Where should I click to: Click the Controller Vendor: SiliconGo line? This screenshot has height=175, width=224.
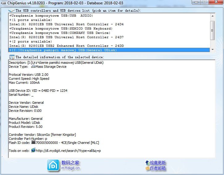[x=42, y=135]
